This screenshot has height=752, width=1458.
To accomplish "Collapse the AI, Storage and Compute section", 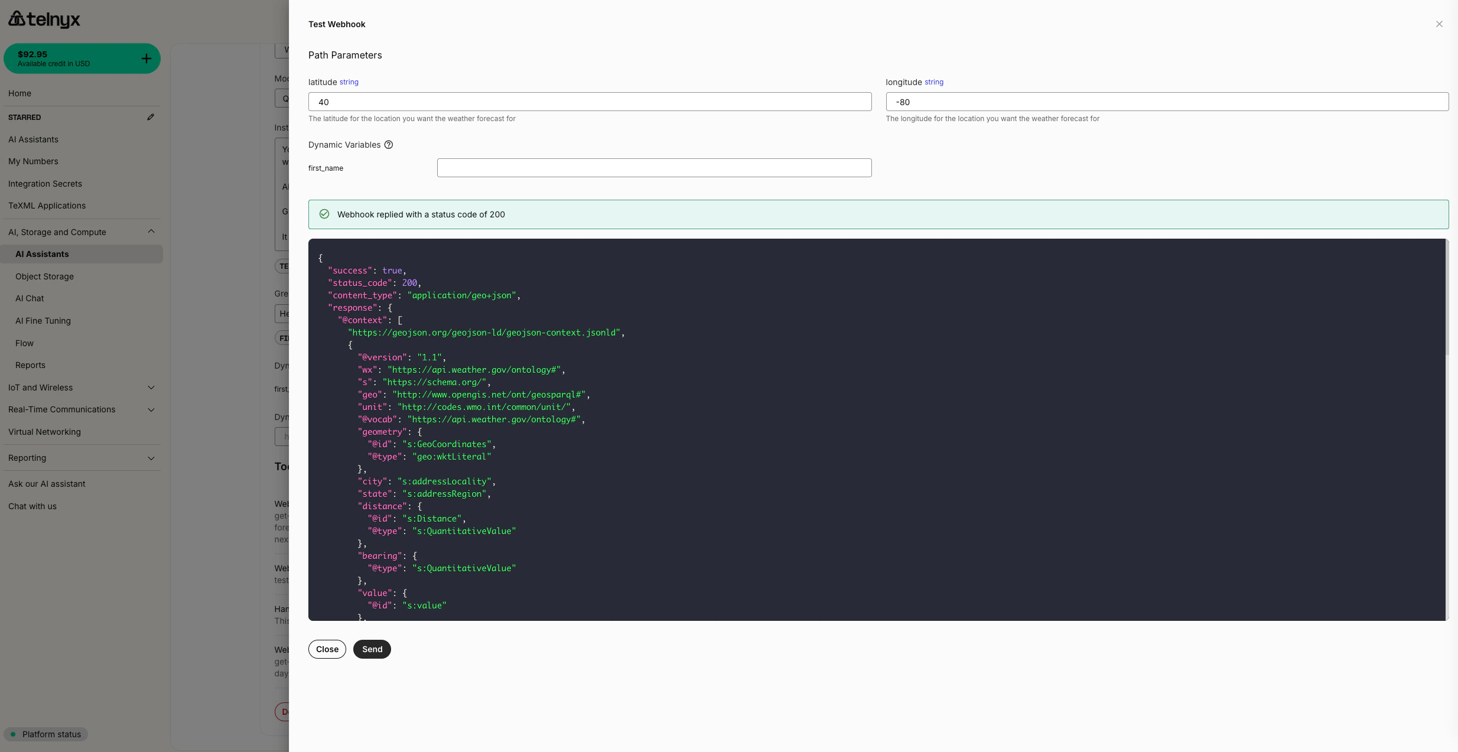I will click(151, 231).
